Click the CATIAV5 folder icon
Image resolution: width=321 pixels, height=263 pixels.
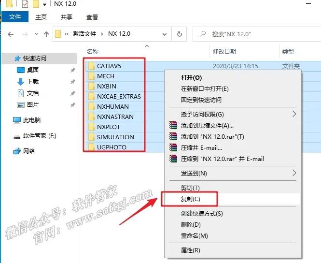pos(91,66)
